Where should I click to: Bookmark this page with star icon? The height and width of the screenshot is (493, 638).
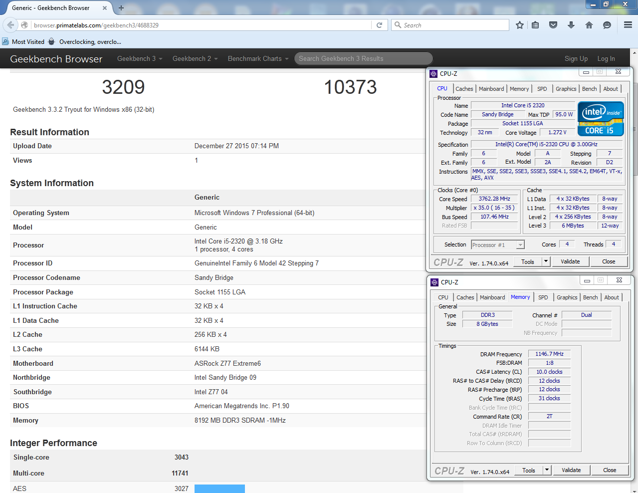point(520,25)
